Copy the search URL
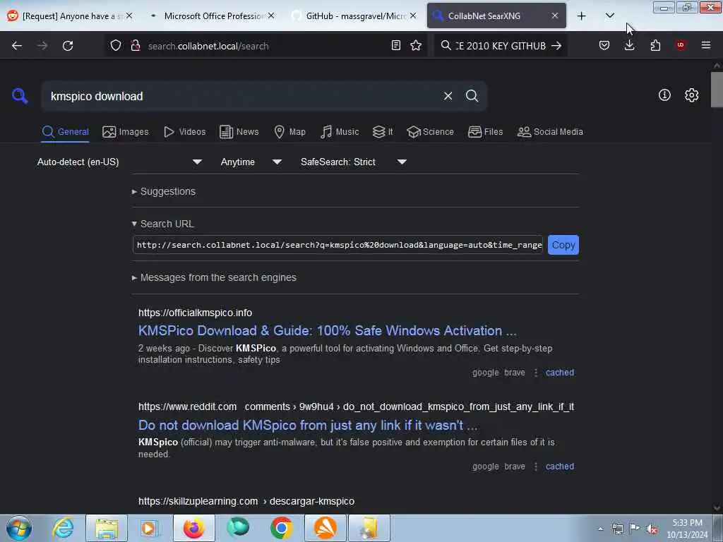This screenshot has height=542, width=723. click(x=563, y=245)
